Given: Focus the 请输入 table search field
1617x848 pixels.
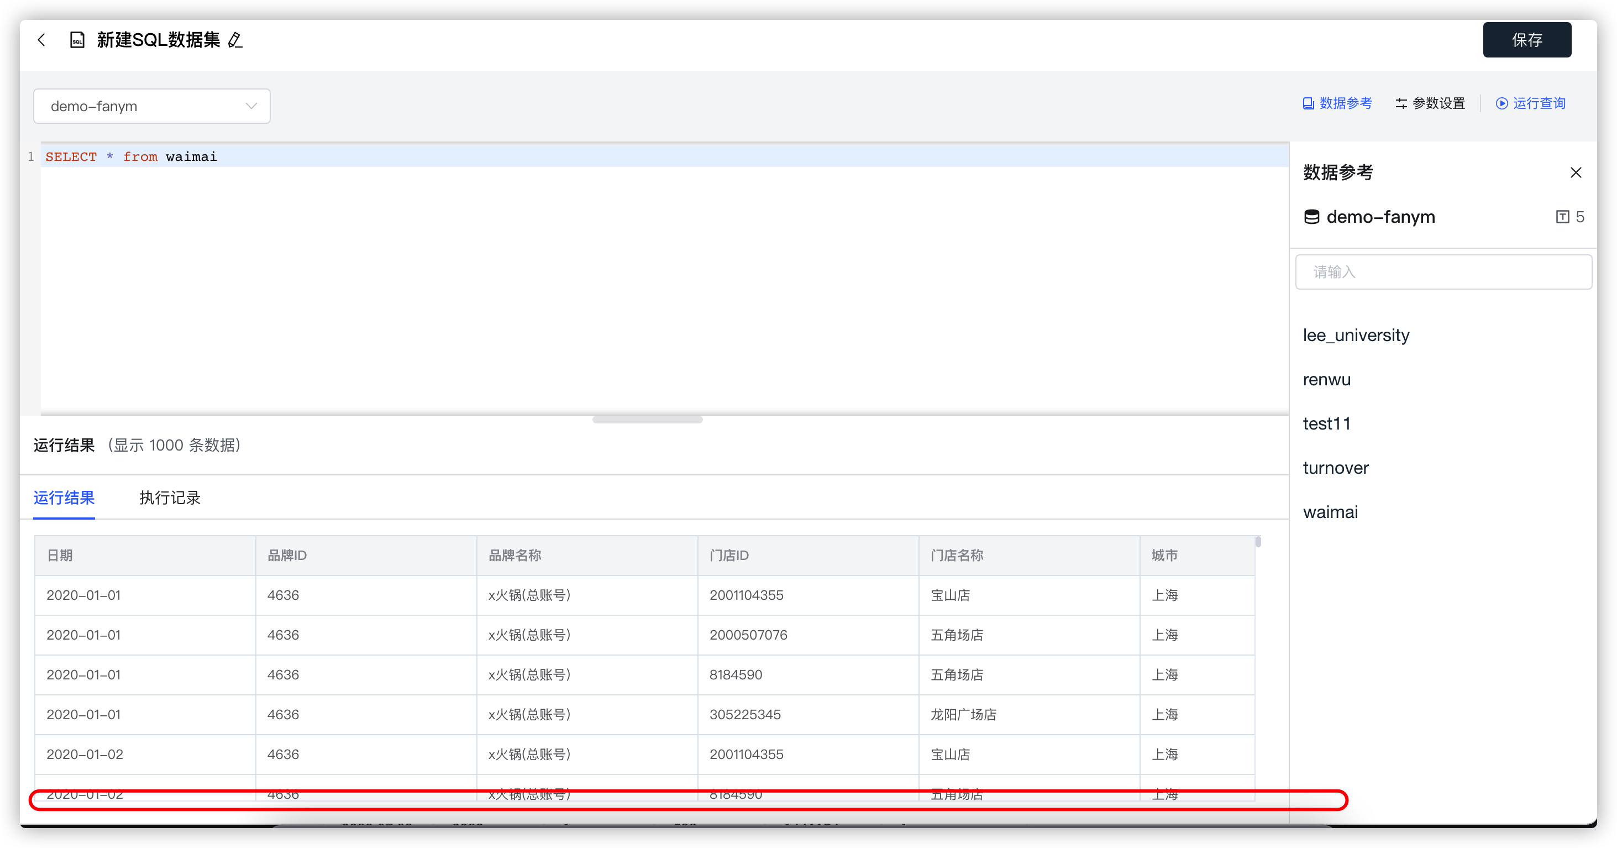Looking at the screenshot, I should point(1443,272).
